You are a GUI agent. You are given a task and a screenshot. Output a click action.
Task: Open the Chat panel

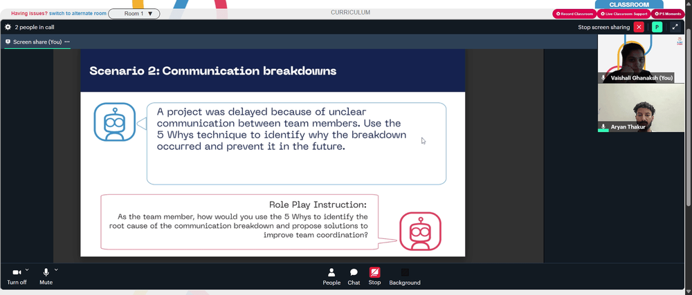pyautogui.click(x=354, y=277)
